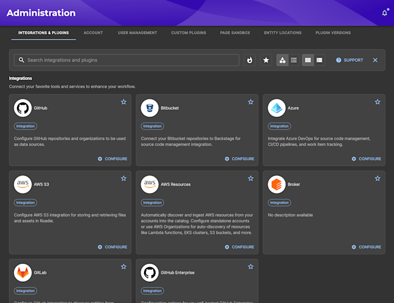The image size is (394, 303).
Task: Click the Integration tag on AWS Resources card
Action: pyautogui.click(x=153, y=202)
